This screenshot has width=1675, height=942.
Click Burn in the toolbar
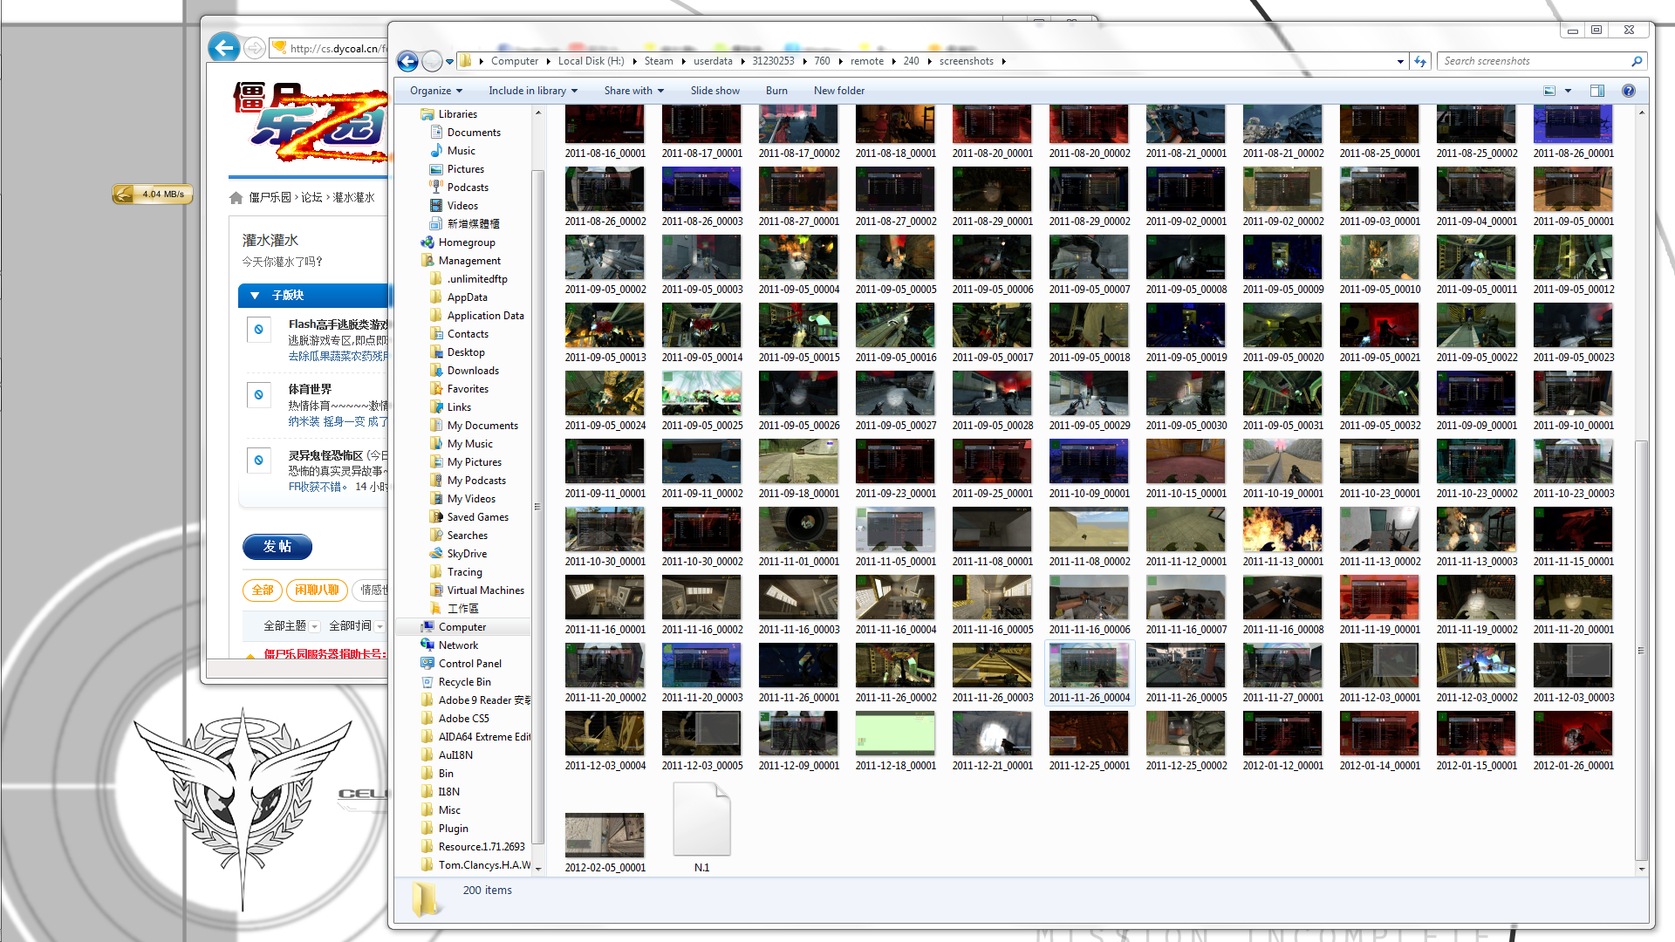pyautogui.click(x=776, y=91)
